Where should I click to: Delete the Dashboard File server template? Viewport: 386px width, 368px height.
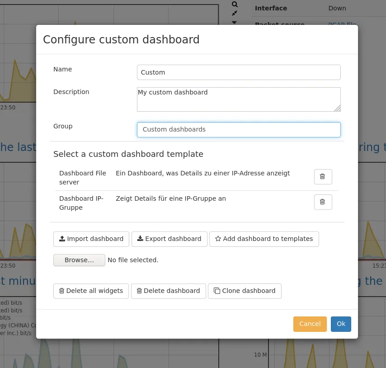pyautogui.click(x=323, y=177)
